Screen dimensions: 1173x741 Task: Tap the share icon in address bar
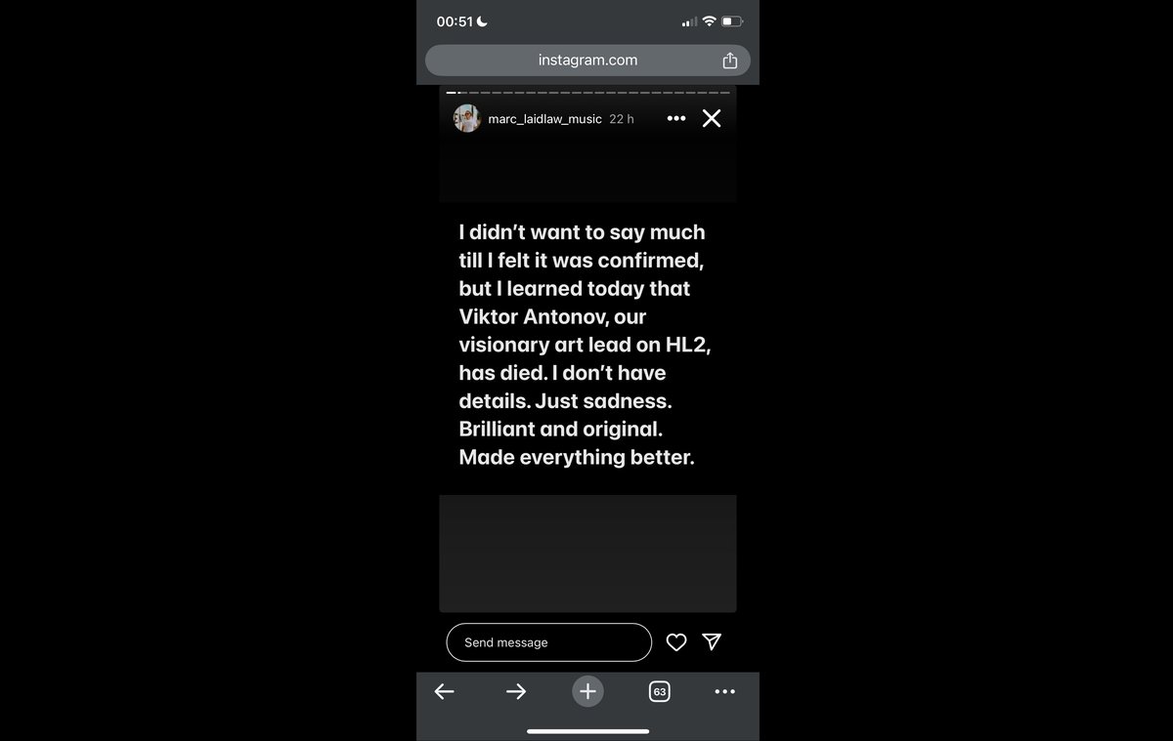(x=729, y=61)
